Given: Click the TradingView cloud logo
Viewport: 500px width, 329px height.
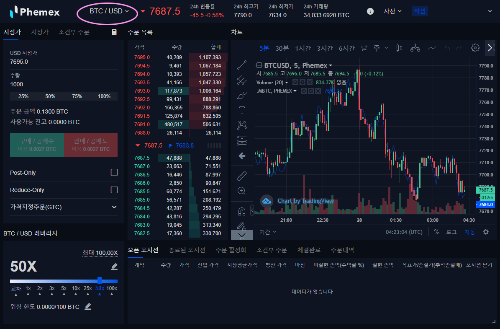Looking at the screenshot, I should click(267, 201).
